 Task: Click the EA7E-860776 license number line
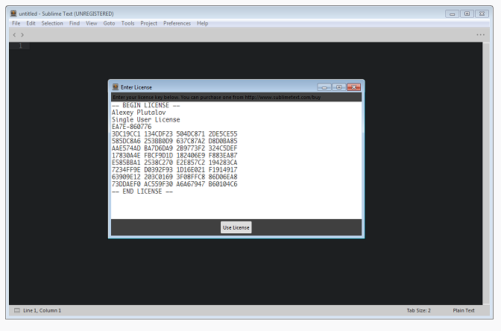point(132,127)
